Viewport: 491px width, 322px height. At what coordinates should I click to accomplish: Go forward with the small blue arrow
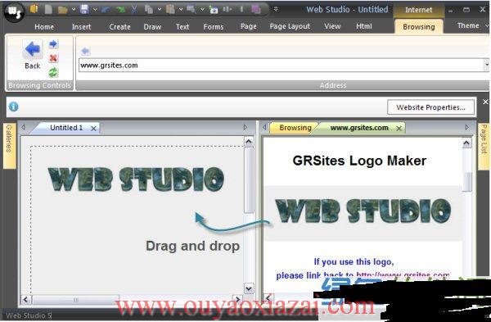pos(53,44)
